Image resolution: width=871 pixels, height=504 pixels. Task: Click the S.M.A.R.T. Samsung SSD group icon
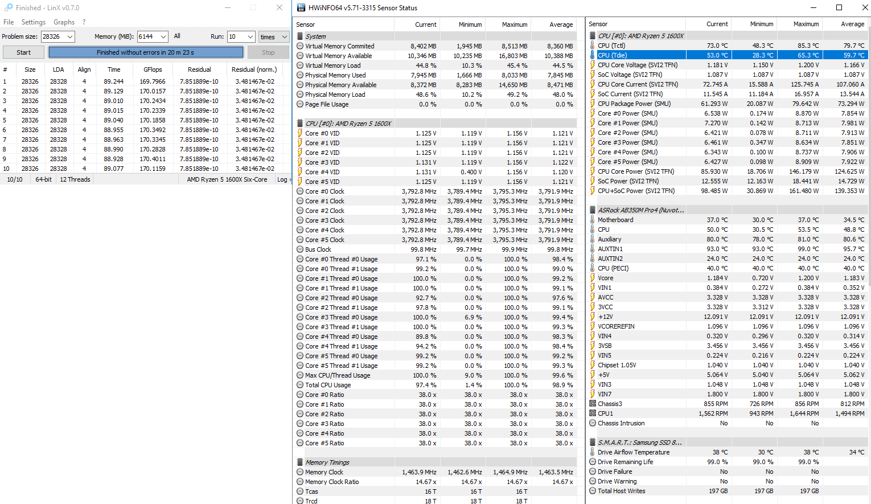(593, 442)
